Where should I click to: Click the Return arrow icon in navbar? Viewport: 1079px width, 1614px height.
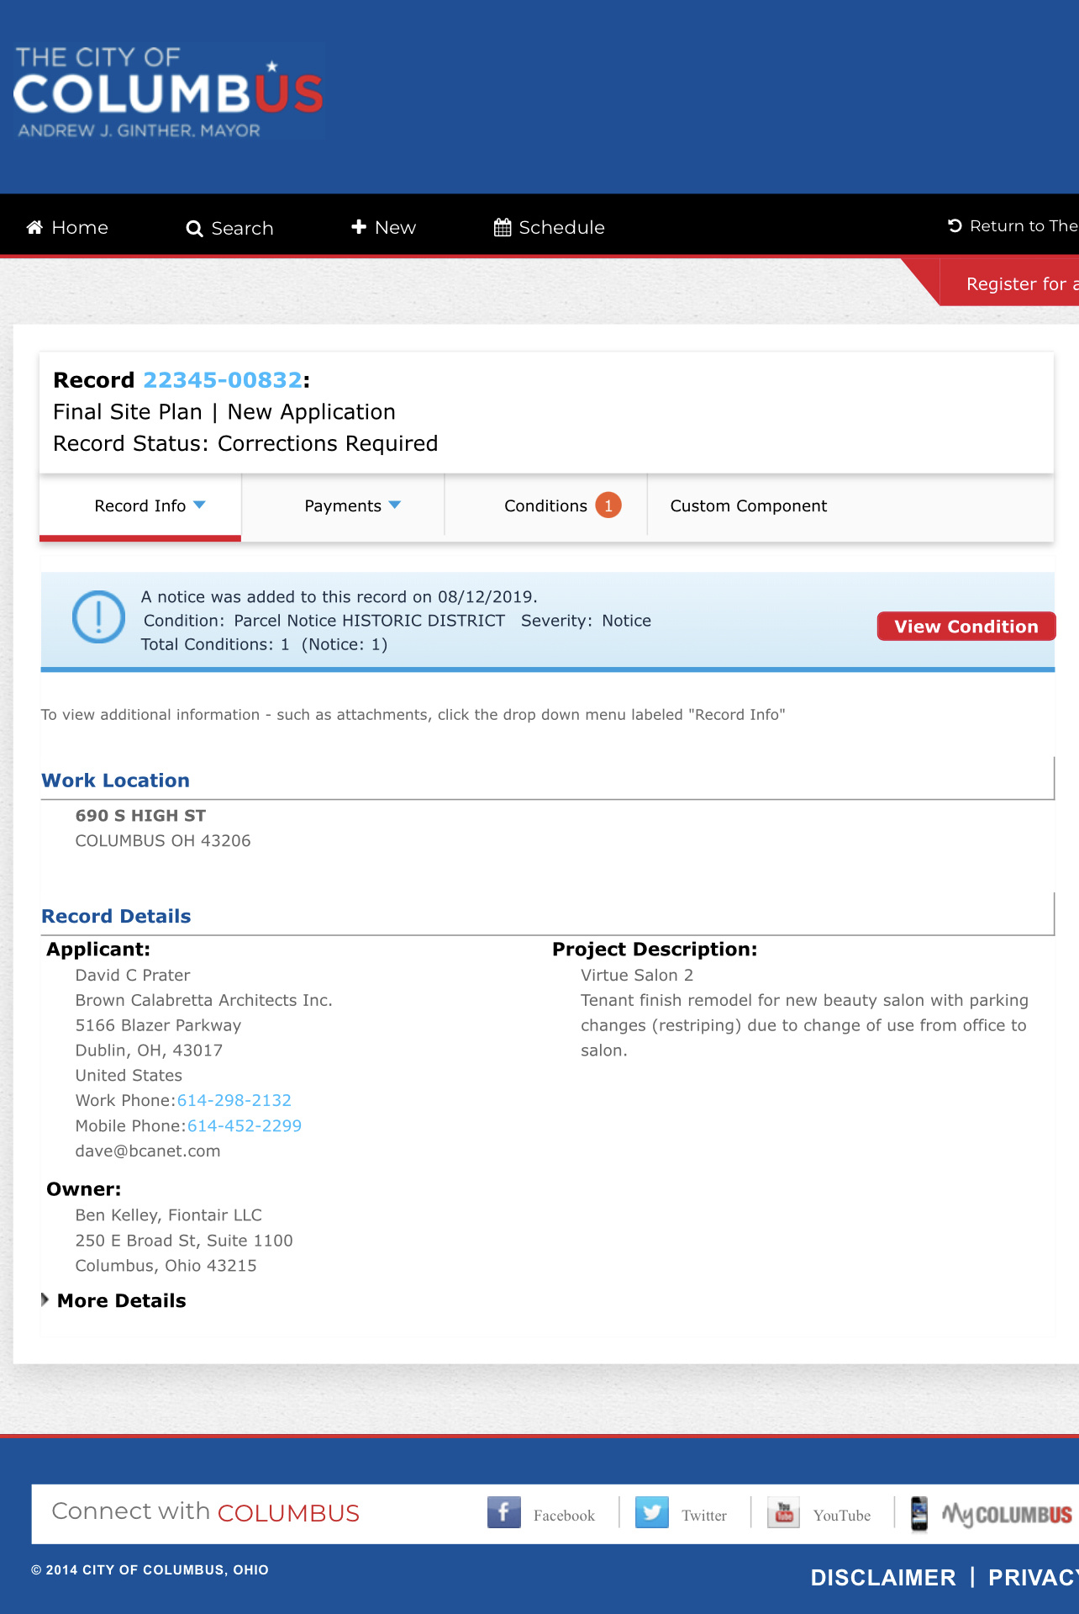955,225
